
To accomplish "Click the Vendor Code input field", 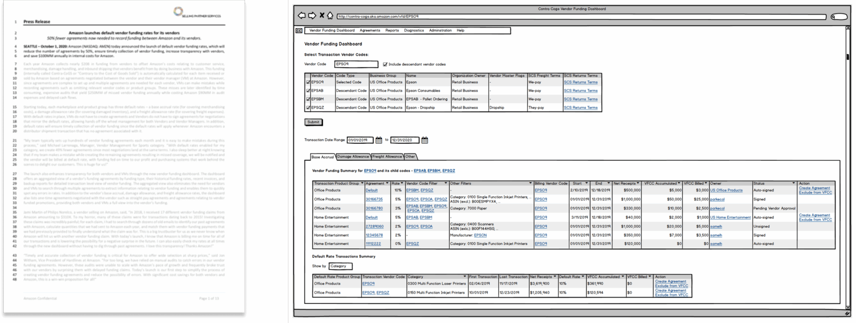I will click(x=356, y=64).
